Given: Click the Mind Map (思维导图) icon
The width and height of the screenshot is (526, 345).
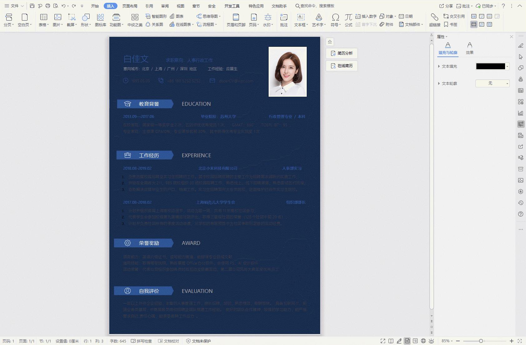Looking at the screenshot, I should (208, 16).
